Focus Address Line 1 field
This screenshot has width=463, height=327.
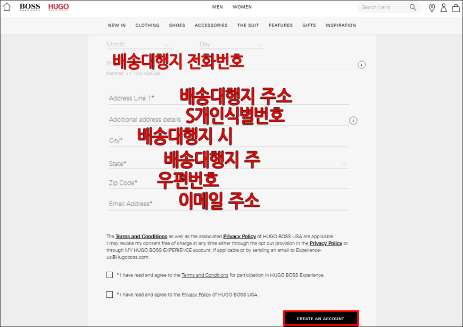coord(229,98)
